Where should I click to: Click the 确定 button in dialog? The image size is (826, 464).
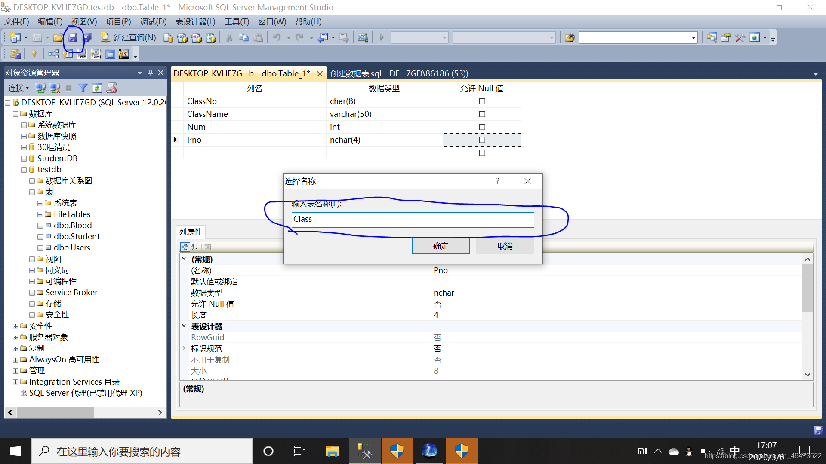[x=441, y=246]
